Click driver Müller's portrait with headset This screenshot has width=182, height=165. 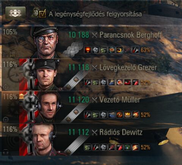pyautogui.click(x=49, y=107)
